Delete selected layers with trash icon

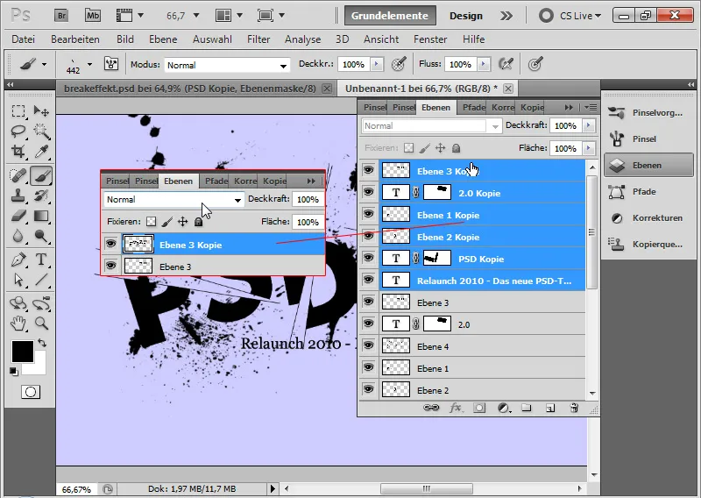click(574, 408)
